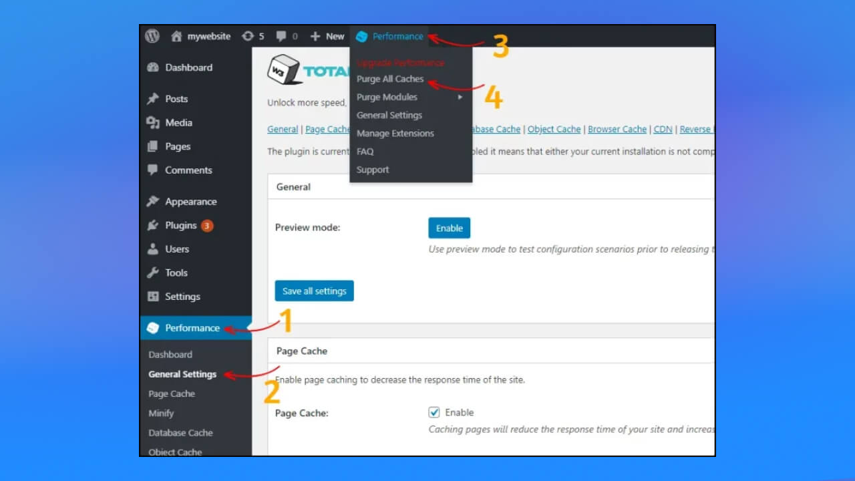This screenshot has height=481, width=855.
Task: Jump to General anchor link
Action: (x=283, y=130)
